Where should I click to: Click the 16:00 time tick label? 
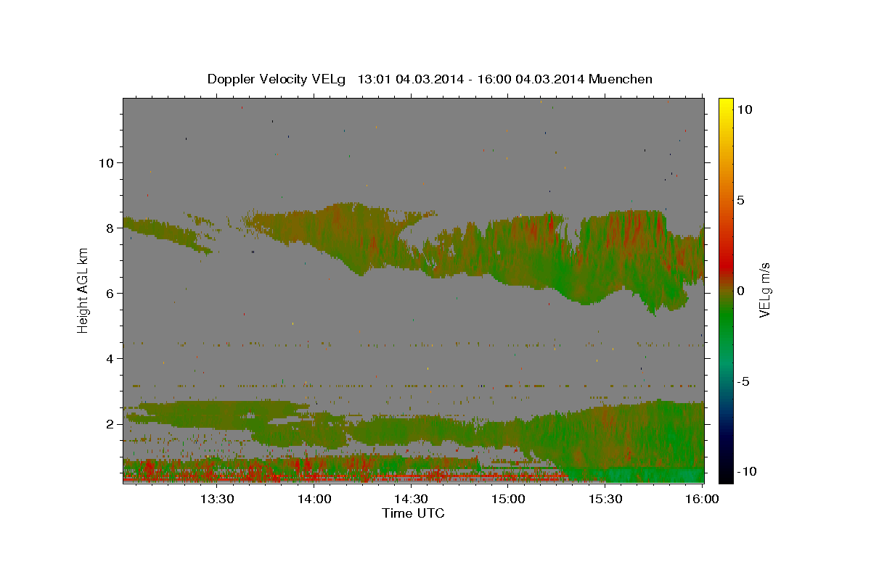click(701, 499)
